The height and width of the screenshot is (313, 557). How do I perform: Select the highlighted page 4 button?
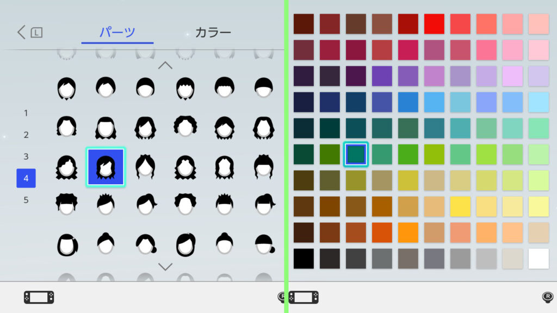tap(26, 178)
